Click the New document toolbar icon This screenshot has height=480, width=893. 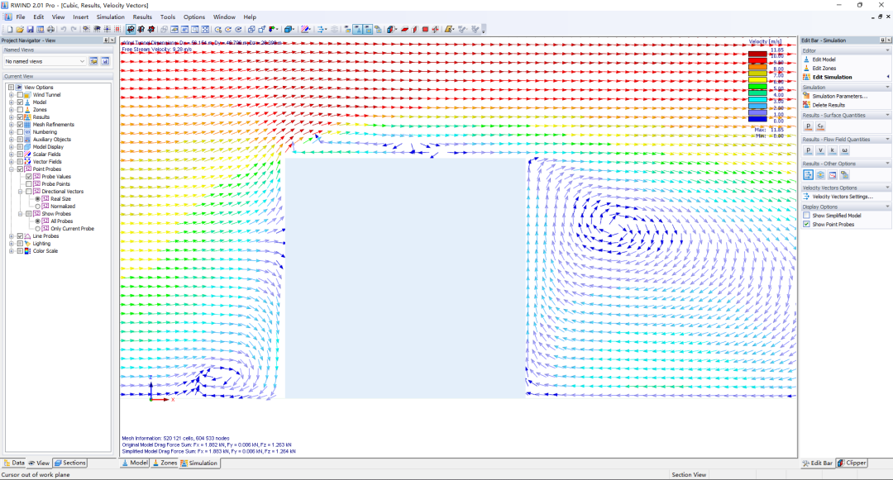(10, 29)
